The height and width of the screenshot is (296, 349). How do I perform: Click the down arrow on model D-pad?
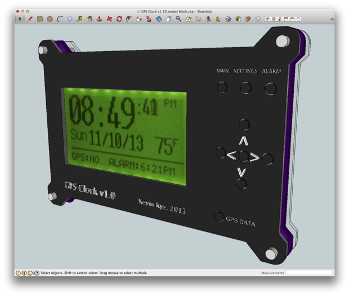[241, 172]
